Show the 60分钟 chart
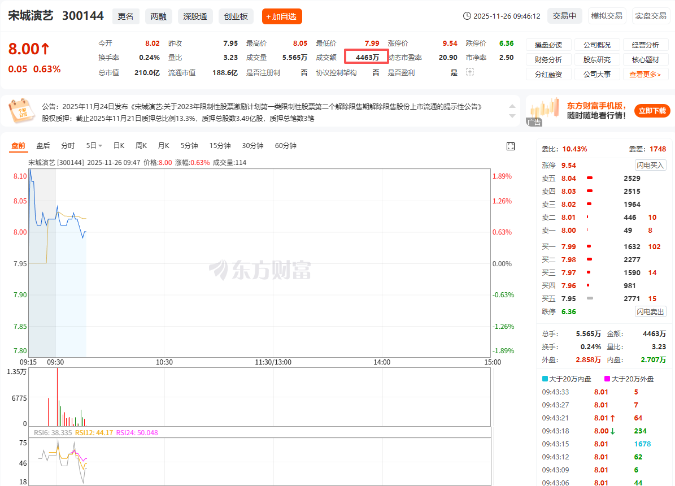This screenshot has height=486, width=675. tap(285, 146)
